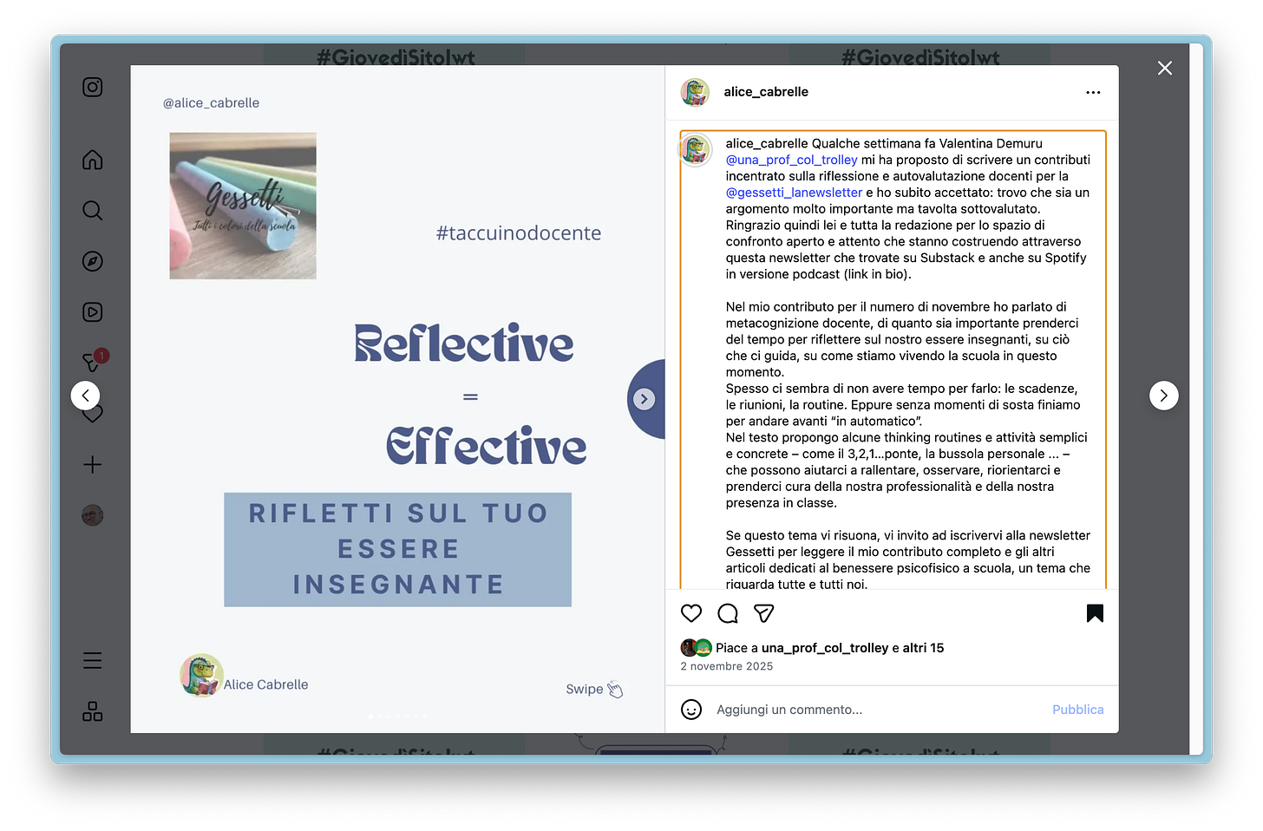Click the liker avatars beside Piace a
Viewport: 1263px width, 831px height.
pyautogui.click(x=697, y=648)
